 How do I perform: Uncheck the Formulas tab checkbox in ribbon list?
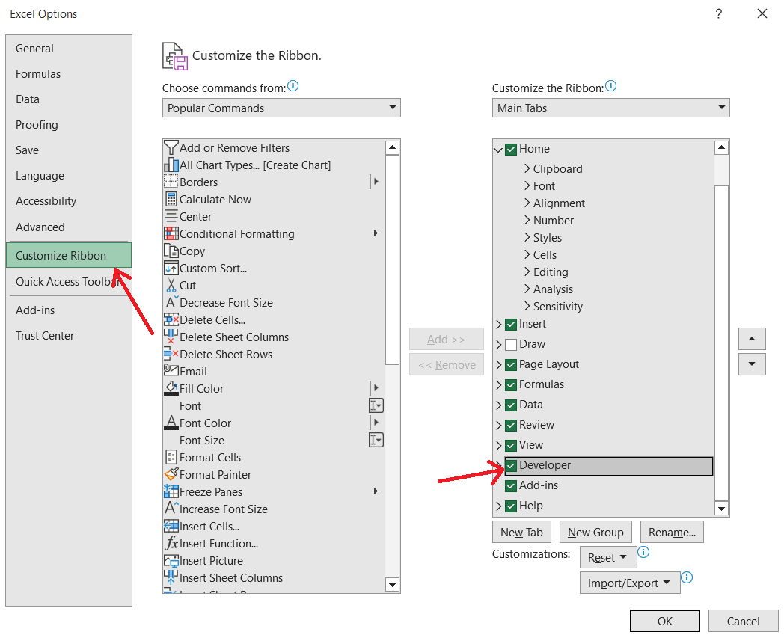pos(510,384)
